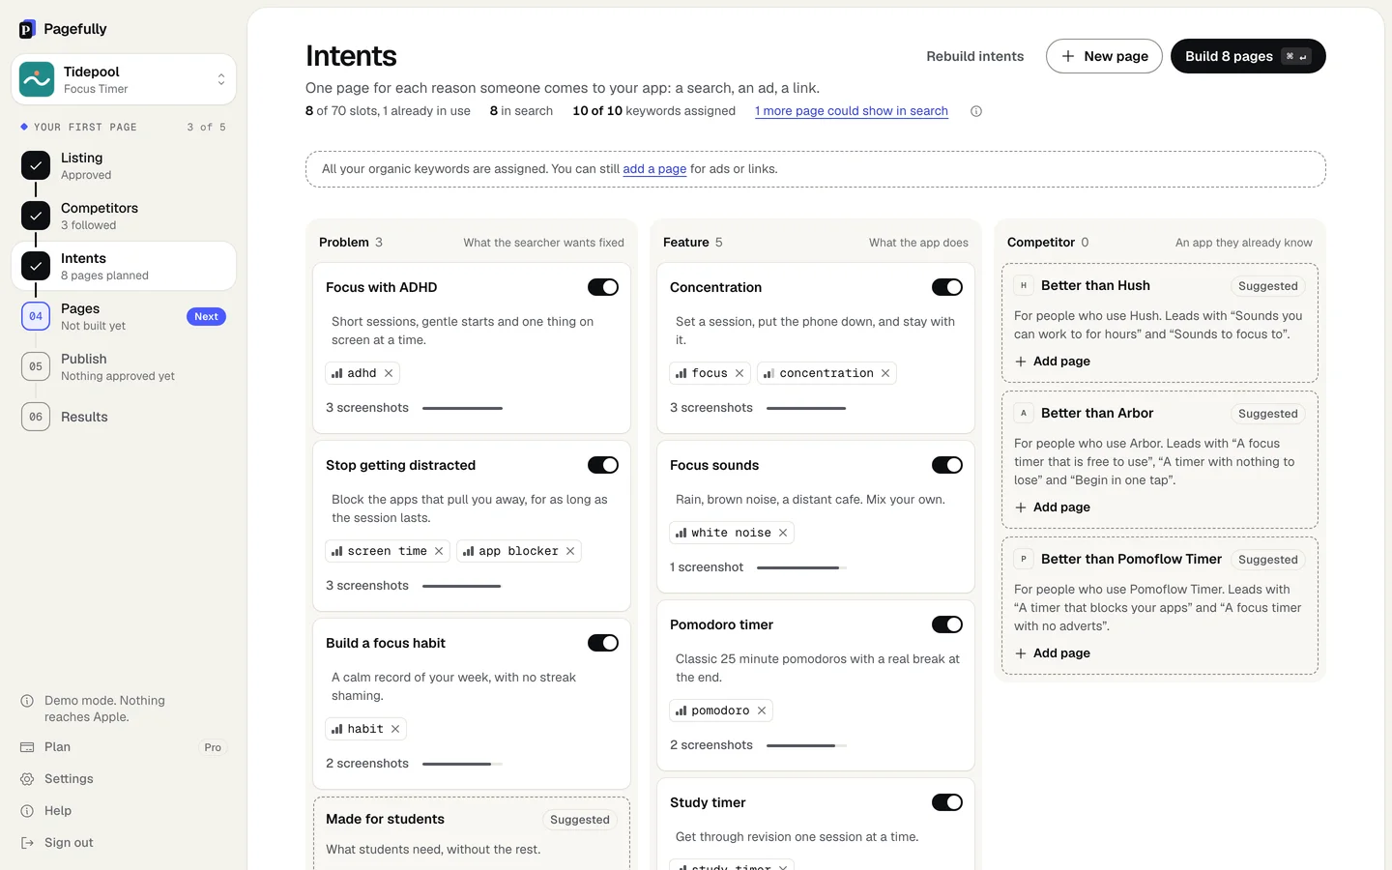
Task: Click the info icon beside search link
Action: 976,111
